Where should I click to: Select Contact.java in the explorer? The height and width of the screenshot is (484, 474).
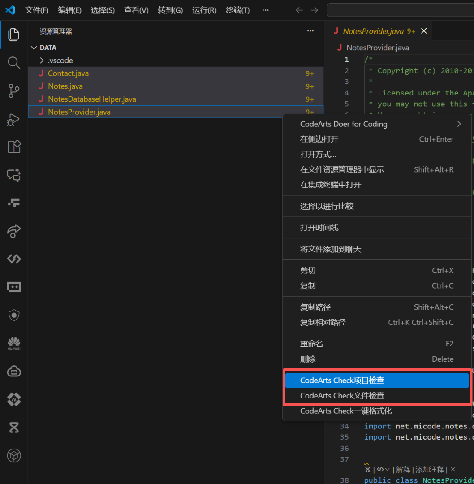(x=68, y=73)
